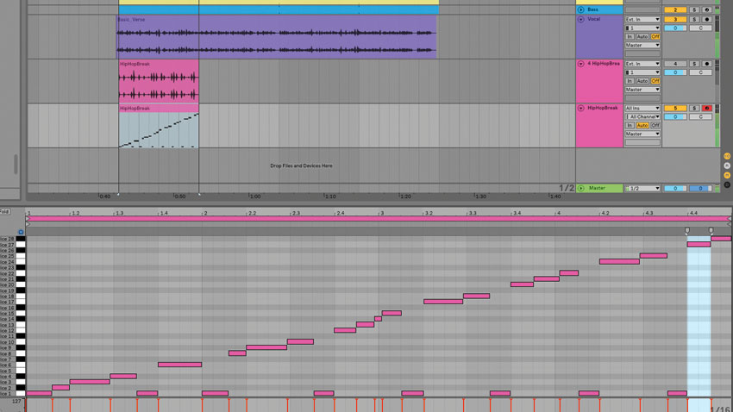Collapse the Vocal track
The width and height of the screenshot is (733, 412).
[580, 19]
